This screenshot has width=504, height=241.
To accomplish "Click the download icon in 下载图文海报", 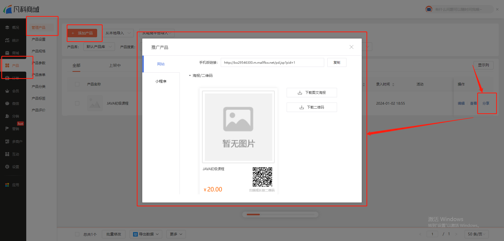I will (x=300, y=93).
